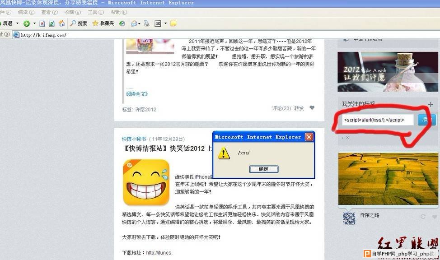Click the Edit page icon in the toolbar
The height and width of the screenshot is (260, 440).
click(x=158, y=23)
